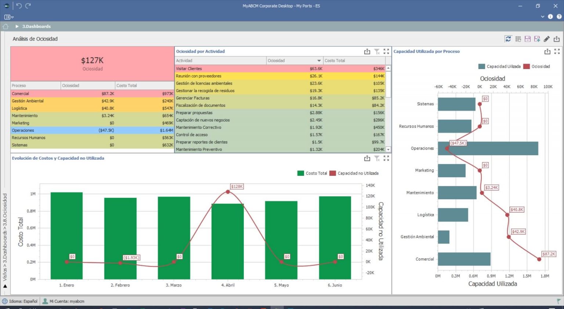The width and height of the screenshot is (564, 309).
Task: Maximize the Ociosidad por Actividad panel
Action: [x=386, y=52]
